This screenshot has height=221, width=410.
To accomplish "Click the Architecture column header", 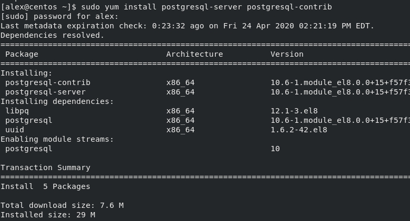I will point(195,54).
